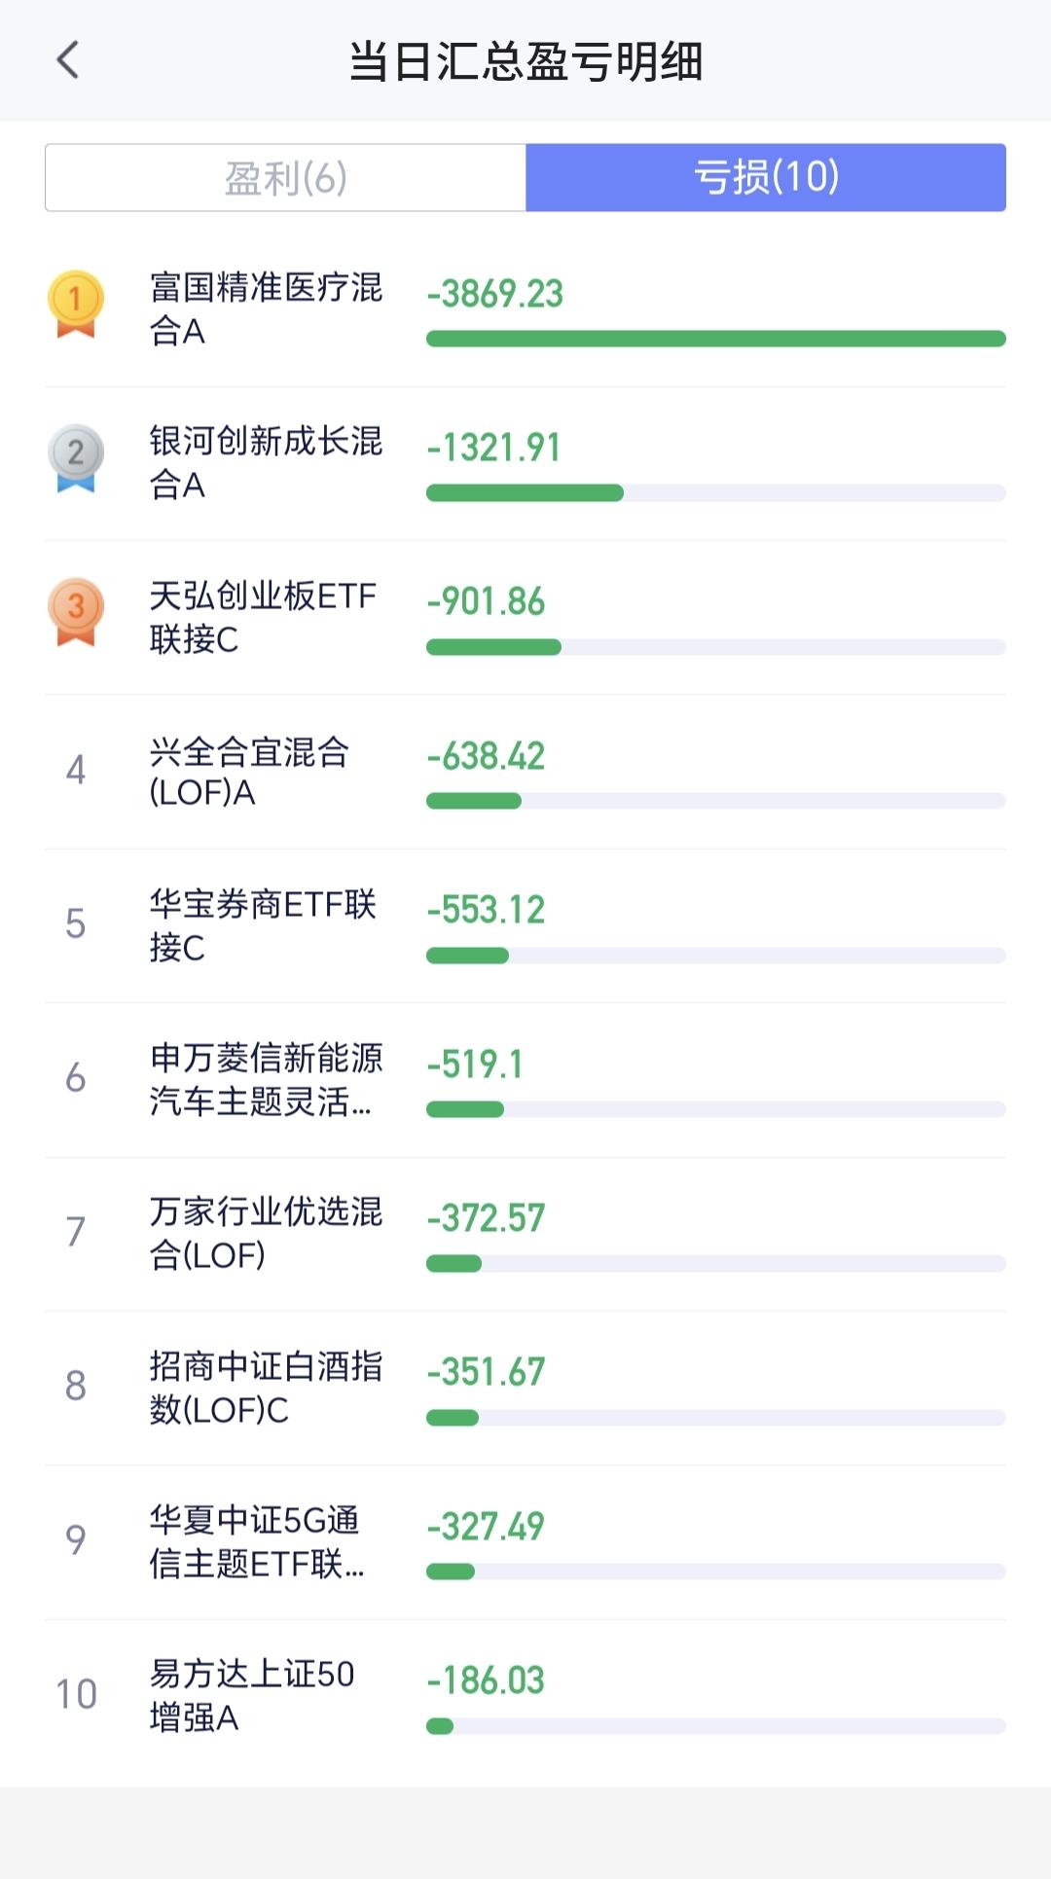Go back using the top-left arrow
Image resolution: width=1051 pixels, height=1879 pixels.
(x=67, y=60)
